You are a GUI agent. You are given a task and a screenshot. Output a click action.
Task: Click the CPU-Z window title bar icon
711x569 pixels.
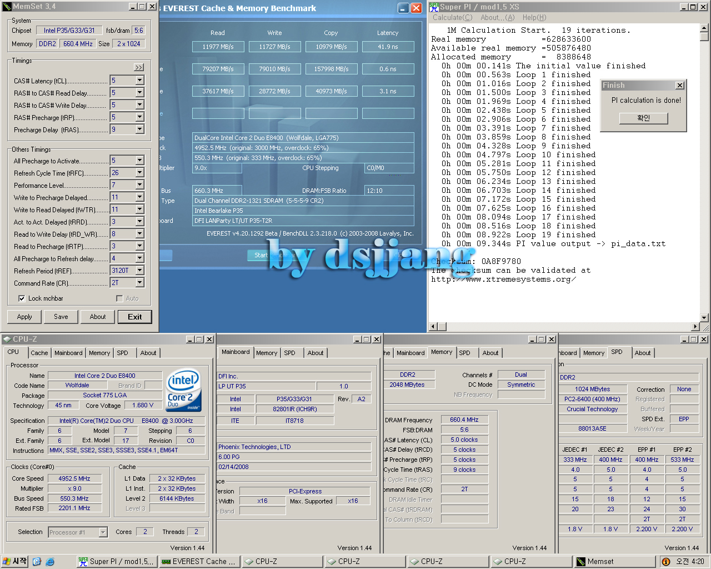[x=7, y=339]
